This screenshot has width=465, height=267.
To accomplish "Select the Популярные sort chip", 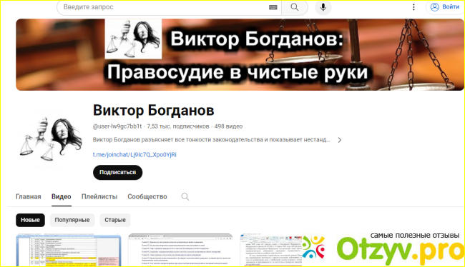I will [72, 220].
